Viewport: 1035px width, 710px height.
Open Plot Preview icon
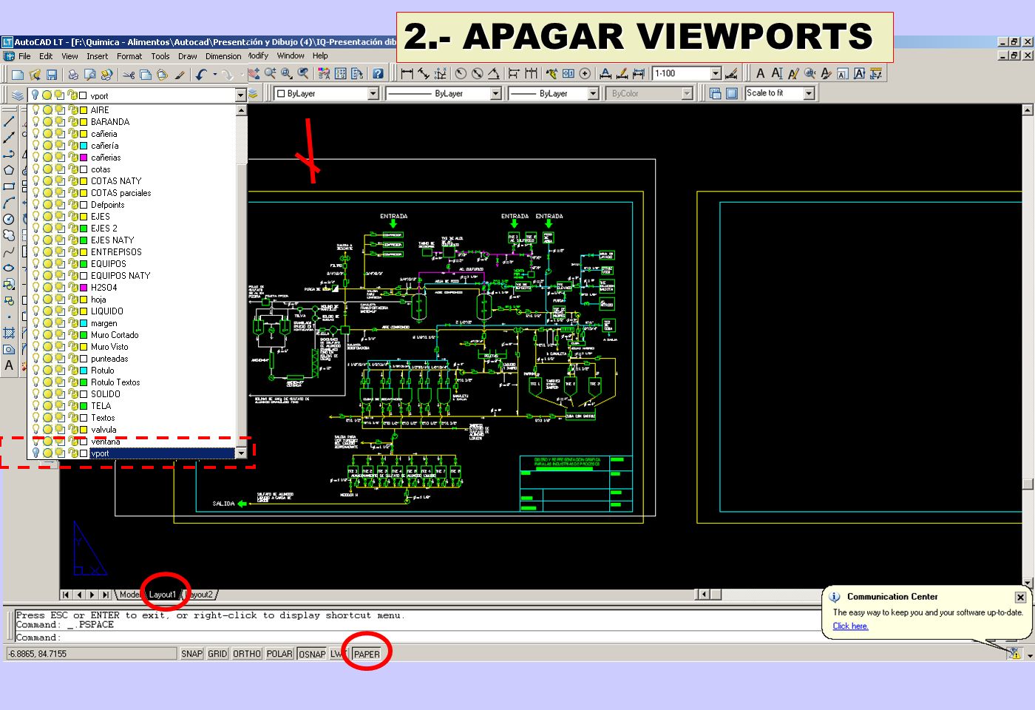pyautogui.click(x=89, y=74)
